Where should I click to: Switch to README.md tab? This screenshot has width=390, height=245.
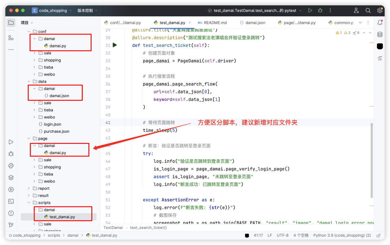[212, 23]
